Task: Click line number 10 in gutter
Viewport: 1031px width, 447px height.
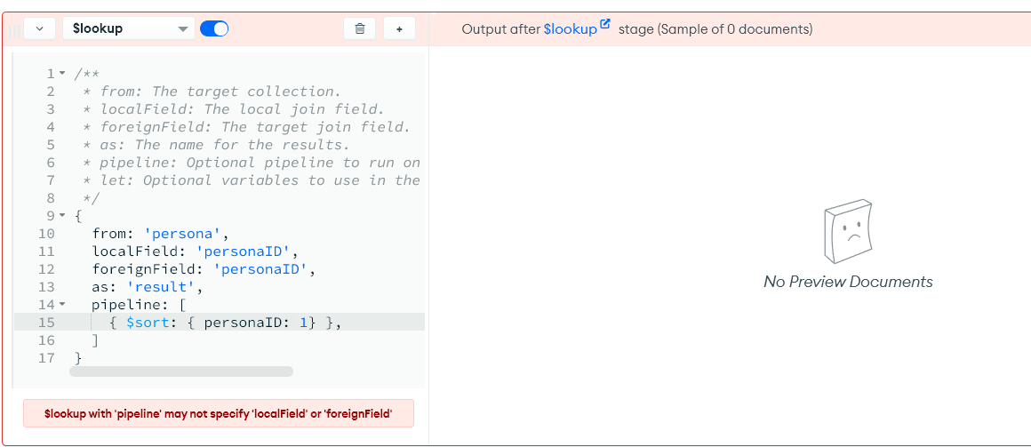Action: coord(47,234)
